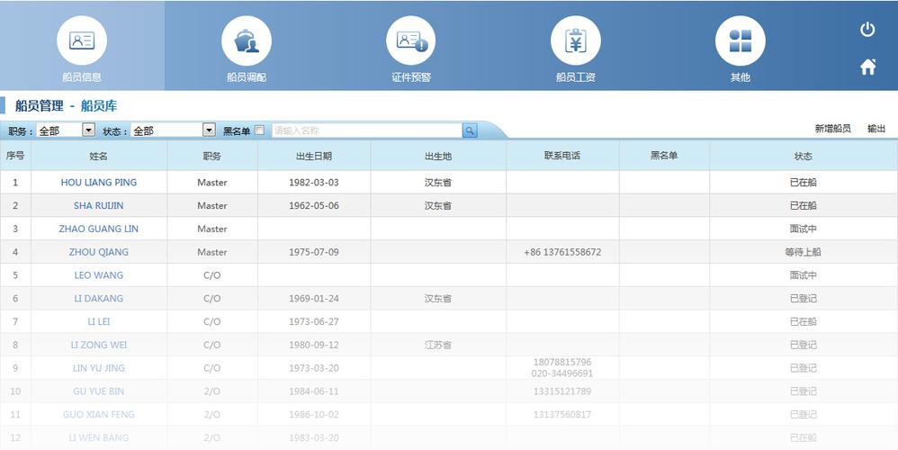Screen dimensions: 898x450
Task: Open LI LEI crew record
Action: coord(98,322)
